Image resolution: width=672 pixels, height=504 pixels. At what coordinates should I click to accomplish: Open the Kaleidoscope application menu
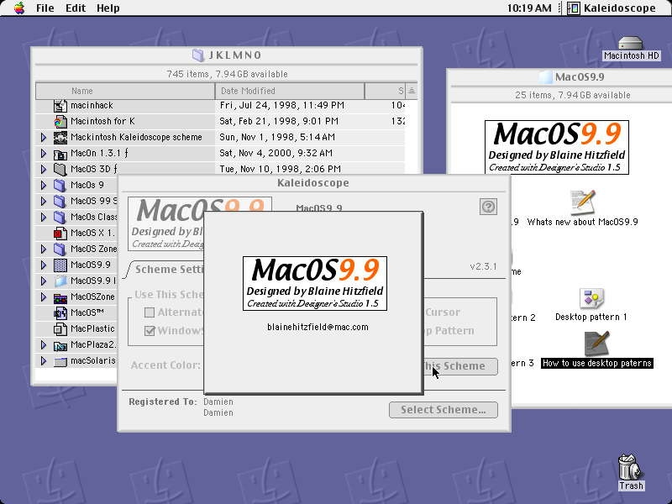(612, 8)
